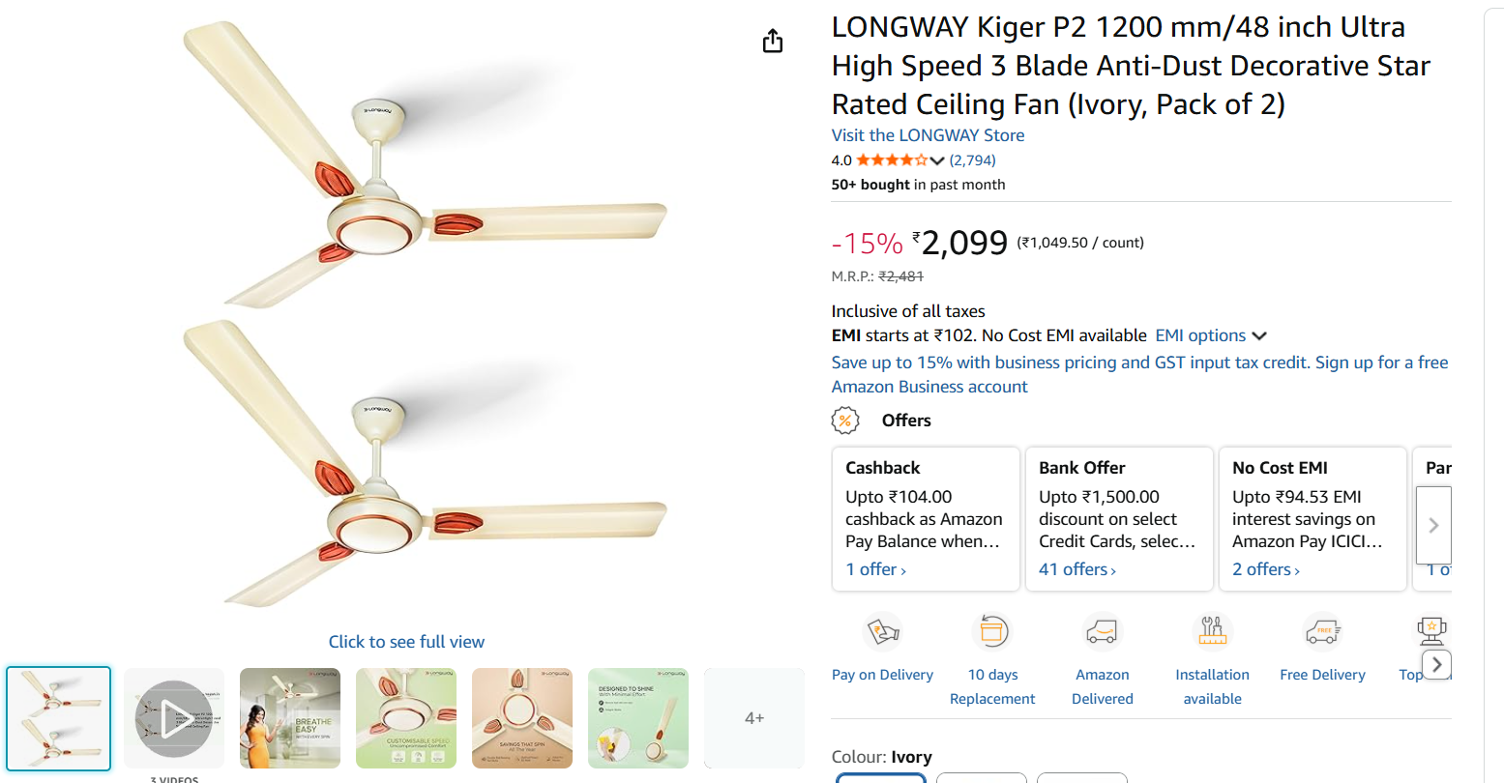Click the thumbnail strip next arrow
The width and height of the screenshot is (1504, 783).
coord(1435,665)
